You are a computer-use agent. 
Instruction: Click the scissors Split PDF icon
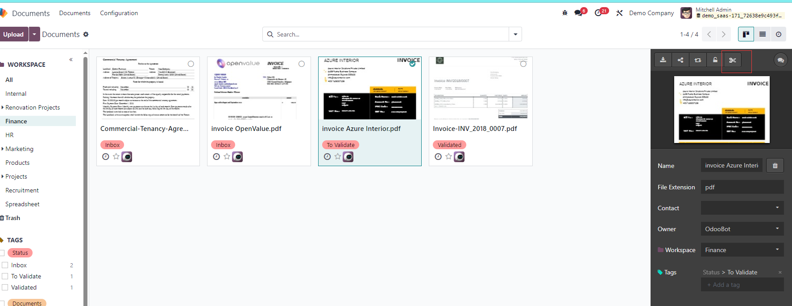(733, 60)
